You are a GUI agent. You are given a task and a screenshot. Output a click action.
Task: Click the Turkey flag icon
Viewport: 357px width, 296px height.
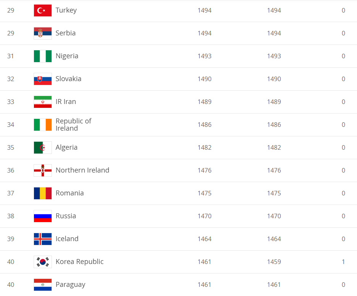pos(42,10)
